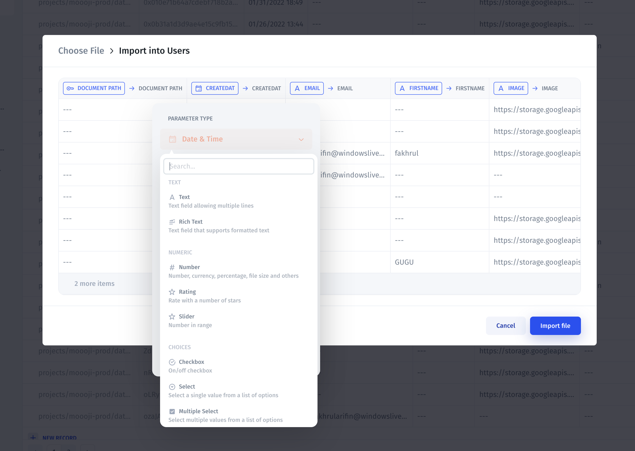Click the Import into Users heading
This screenshot has width=635, height=451.
point(154,51)
